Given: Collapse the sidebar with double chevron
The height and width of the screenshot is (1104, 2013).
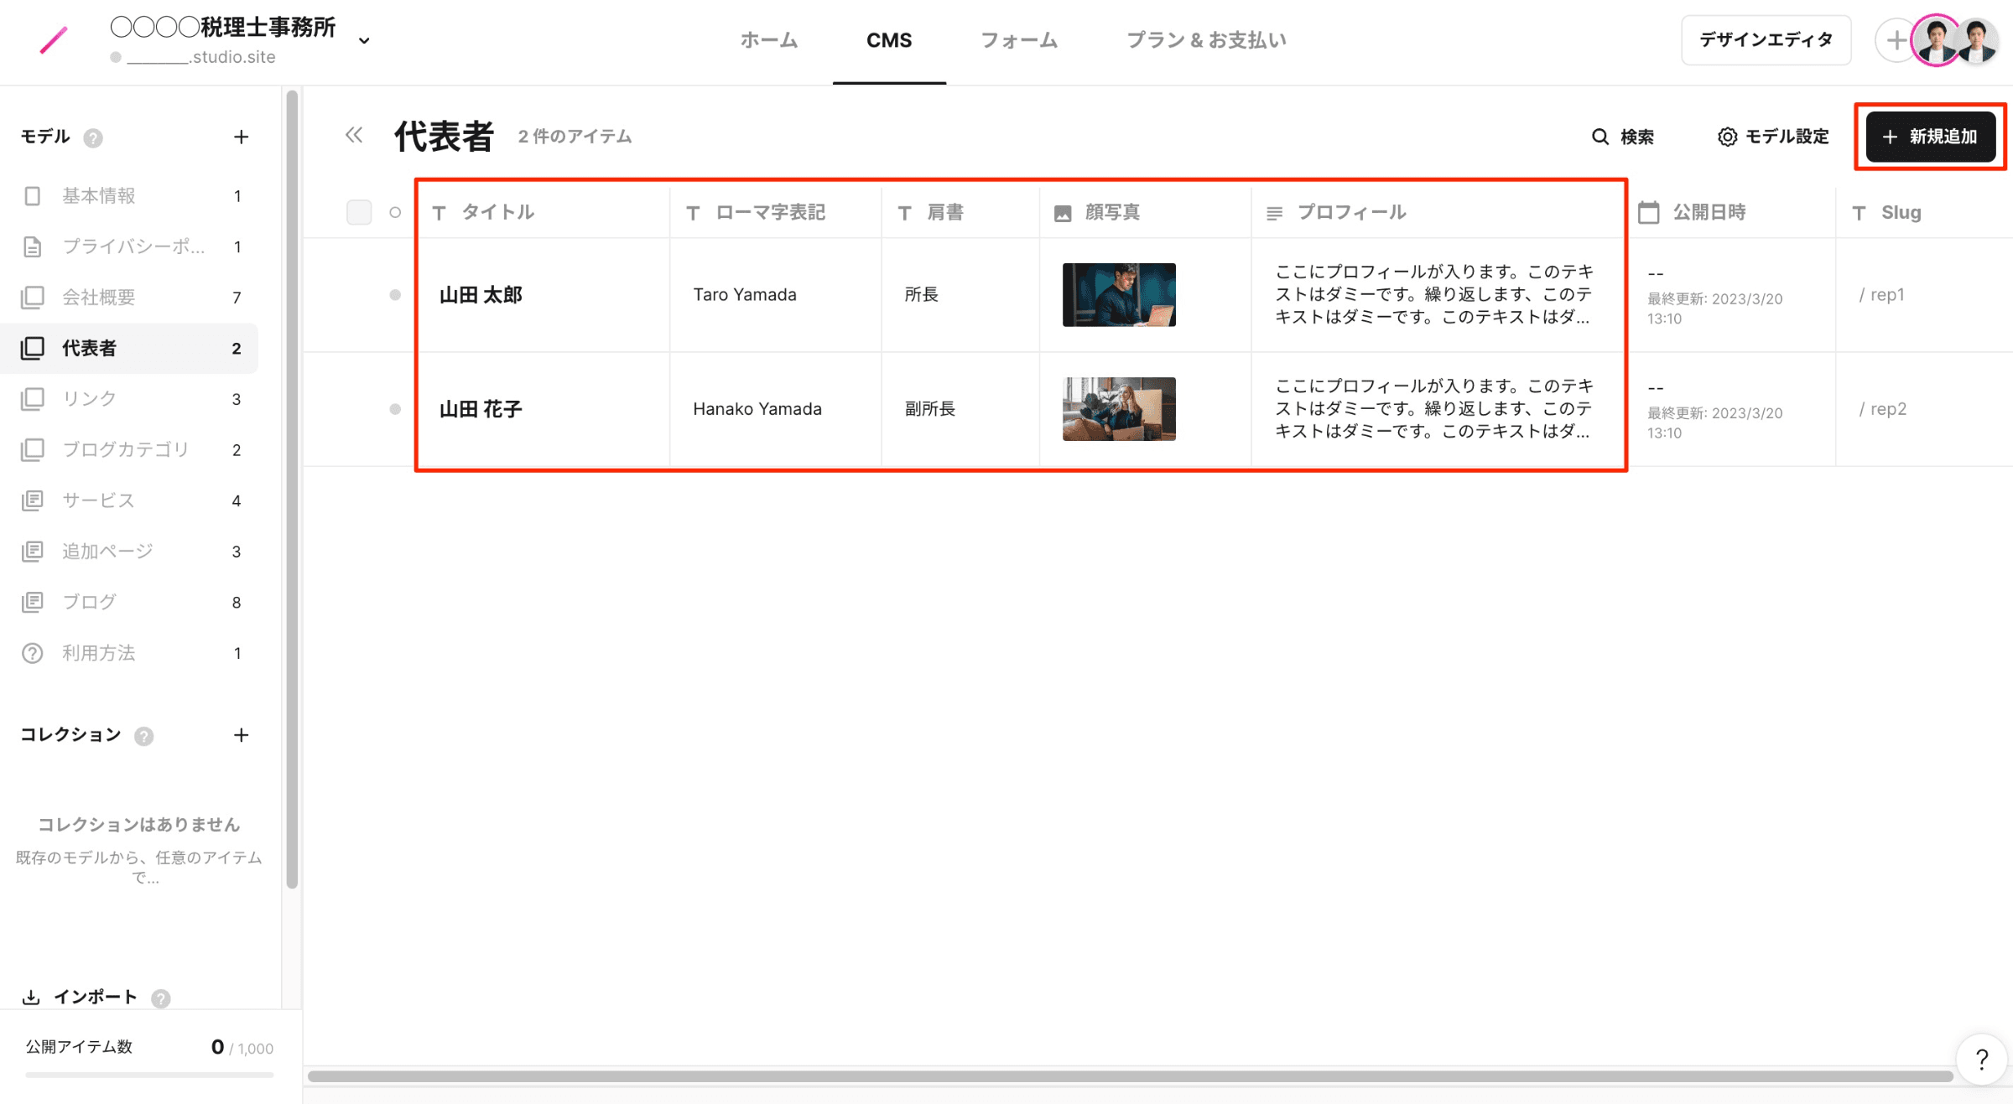Looking at the screenshot, I should click(354, 136).
